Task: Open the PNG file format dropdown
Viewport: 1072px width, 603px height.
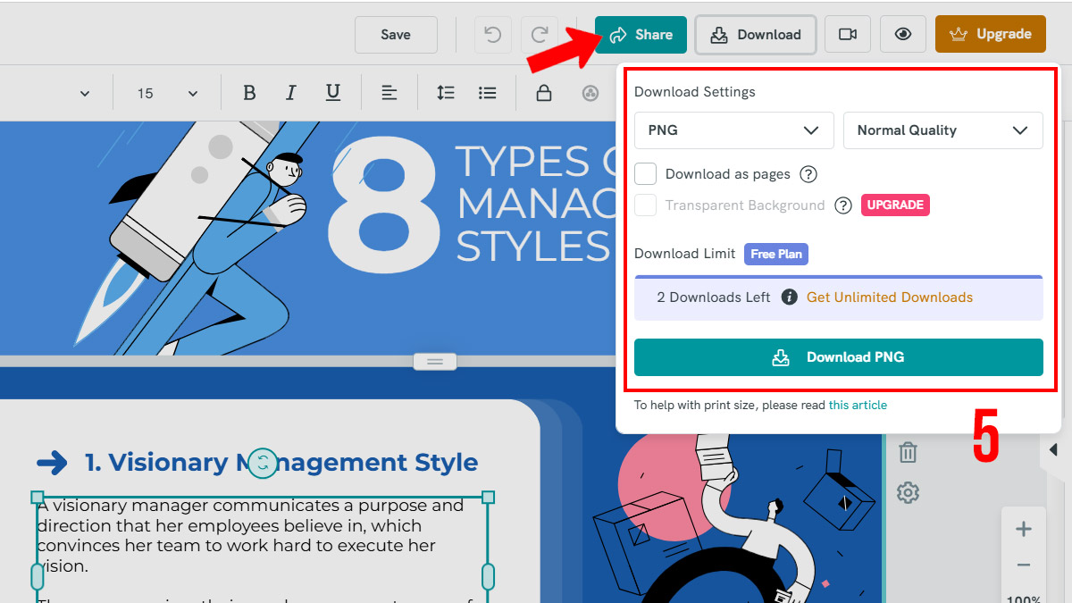Action: (x=734, y=130)
